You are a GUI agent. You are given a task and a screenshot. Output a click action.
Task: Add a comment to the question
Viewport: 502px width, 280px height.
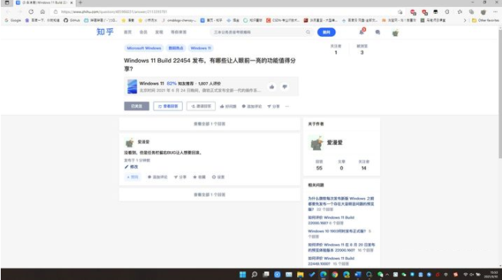252,106
